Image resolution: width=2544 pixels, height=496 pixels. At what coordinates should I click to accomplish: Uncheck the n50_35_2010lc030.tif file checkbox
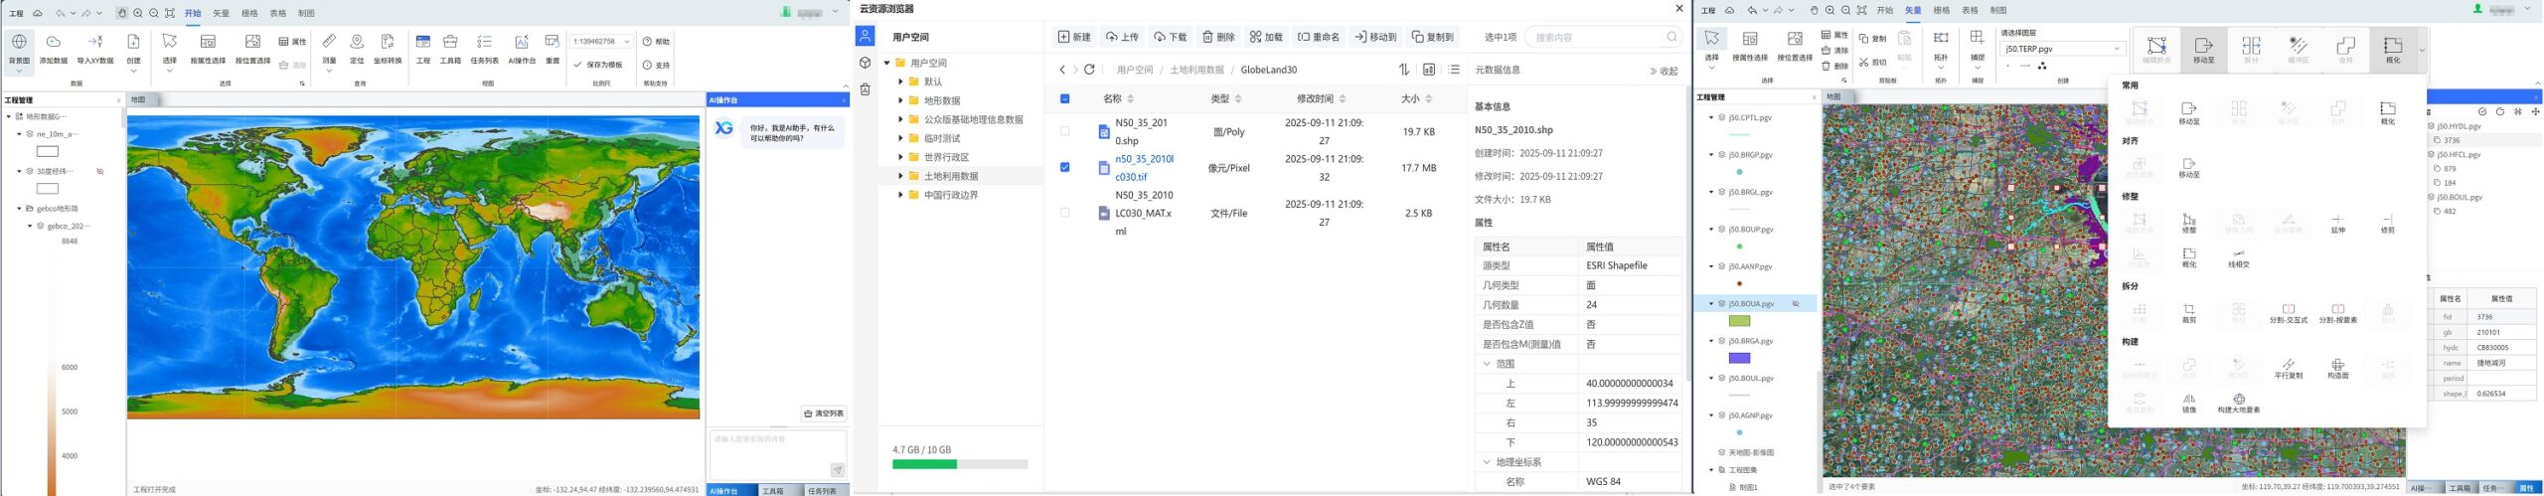coord(1064,167)
